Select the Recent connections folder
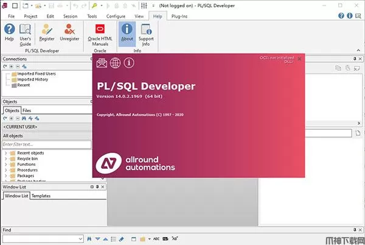Image resolution: width=365 pixels, height=245 pixels. 24,85
